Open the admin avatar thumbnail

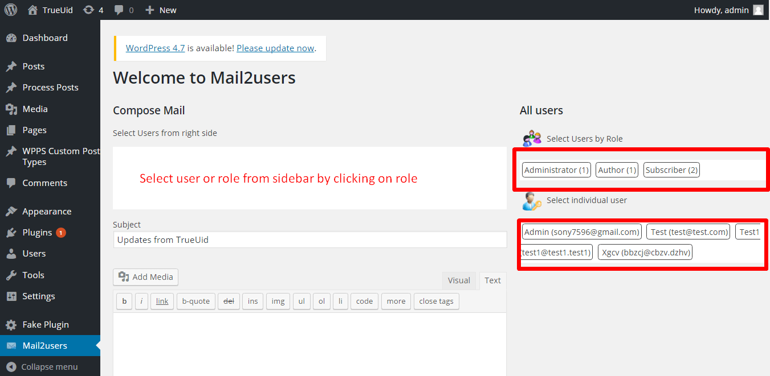[x=758, y=10]
